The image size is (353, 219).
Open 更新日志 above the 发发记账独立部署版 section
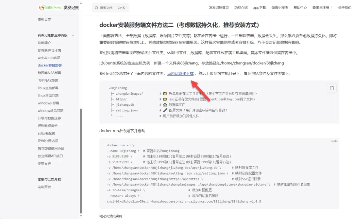coord(44,19)
